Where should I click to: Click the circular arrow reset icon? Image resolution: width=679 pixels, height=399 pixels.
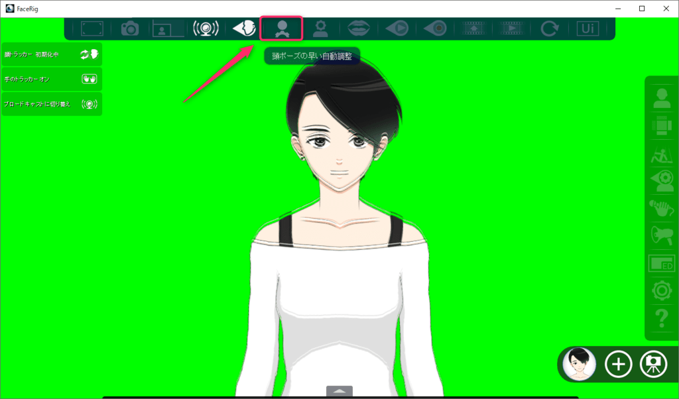coord(549,28)
